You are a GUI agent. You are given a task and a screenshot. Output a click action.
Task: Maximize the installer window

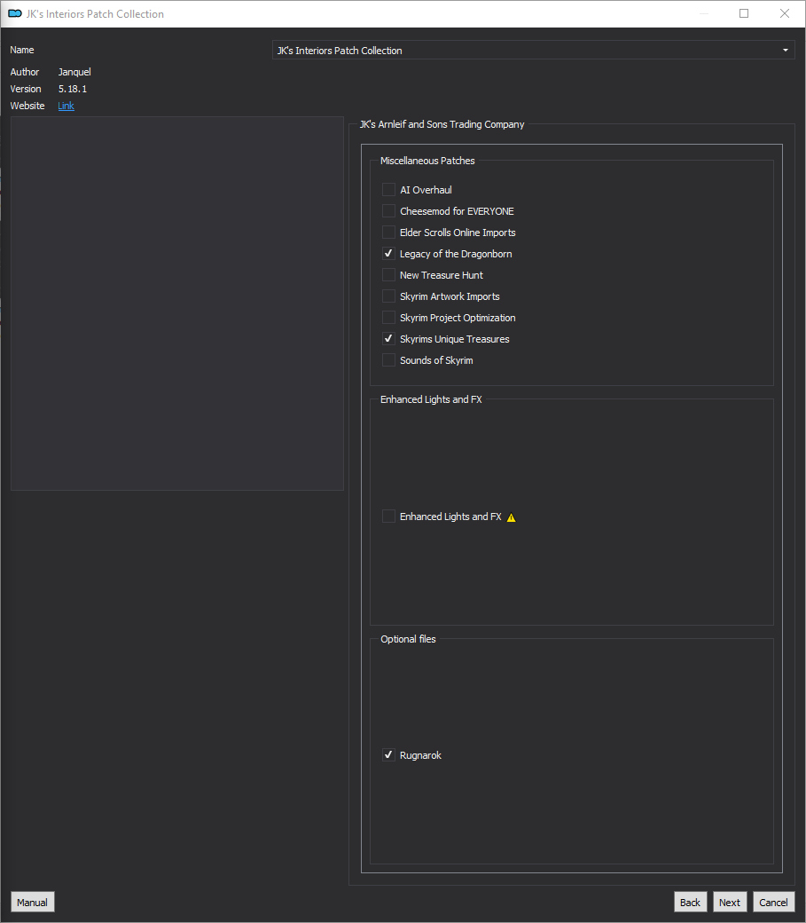tap(744, 13)
